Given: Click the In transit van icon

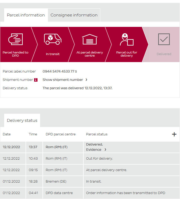Looking at the screenshot, I should [53, 39].
